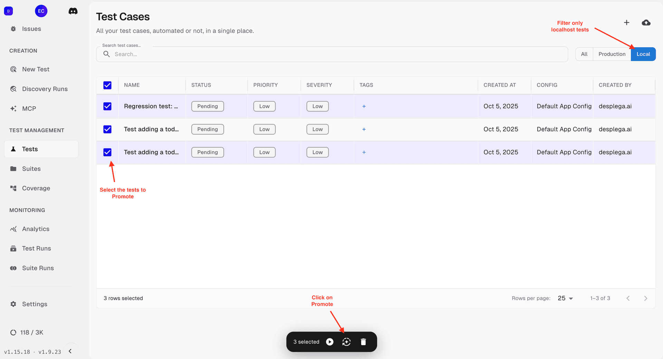Viewport: 663px width, 359px height.
Task: Click the Promote icon in selection bar
Action: coord(346,342)
